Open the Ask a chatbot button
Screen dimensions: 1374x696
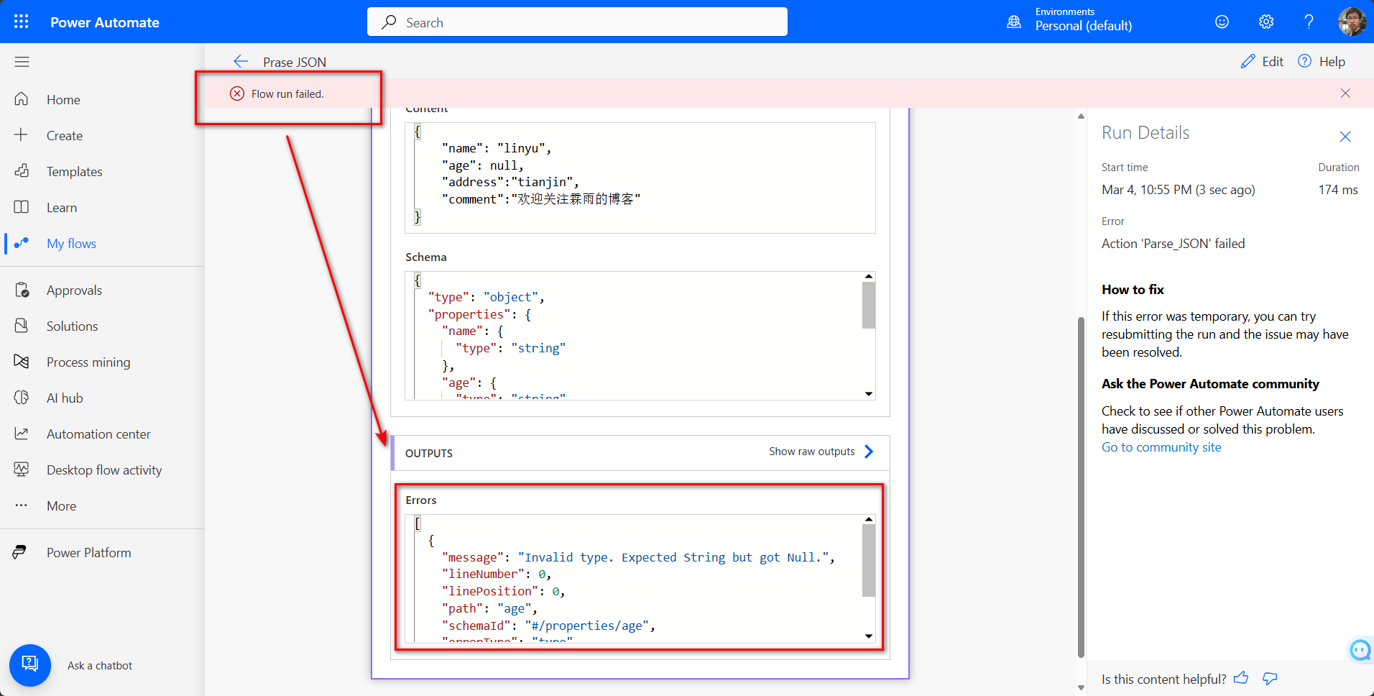point(30,665)
